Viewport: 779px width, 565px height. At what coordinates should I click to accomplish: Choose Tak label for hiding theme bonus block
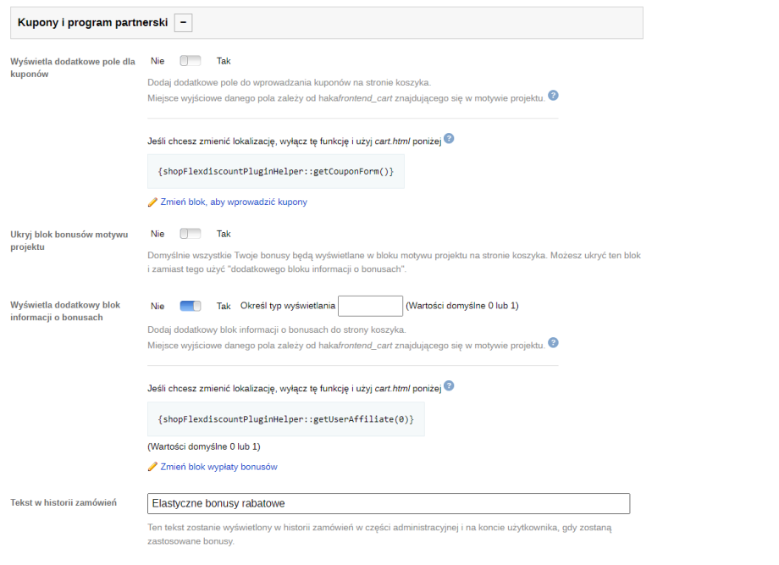(224, 234)
